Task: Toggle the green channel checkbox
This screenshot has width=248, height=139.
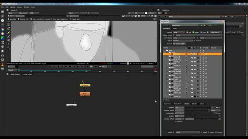Action: [x=193, y=32]
